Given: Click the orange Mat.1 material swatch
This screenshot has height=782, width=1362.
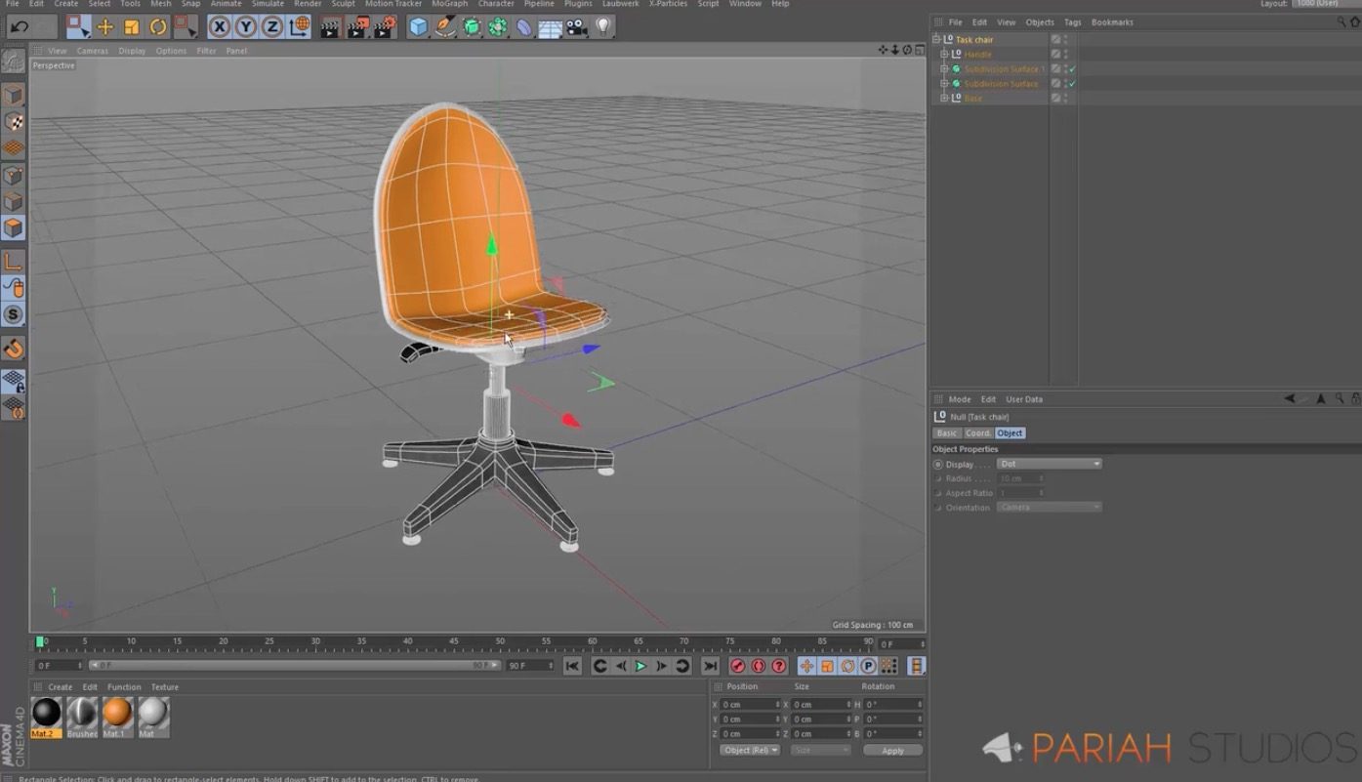Looking at the screenshot, I should point(117,717).
